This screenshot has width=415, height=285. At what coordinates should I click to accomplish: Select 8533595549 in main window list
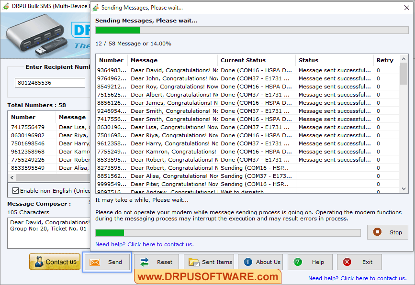pyautogui.click(x=49, y=168)
